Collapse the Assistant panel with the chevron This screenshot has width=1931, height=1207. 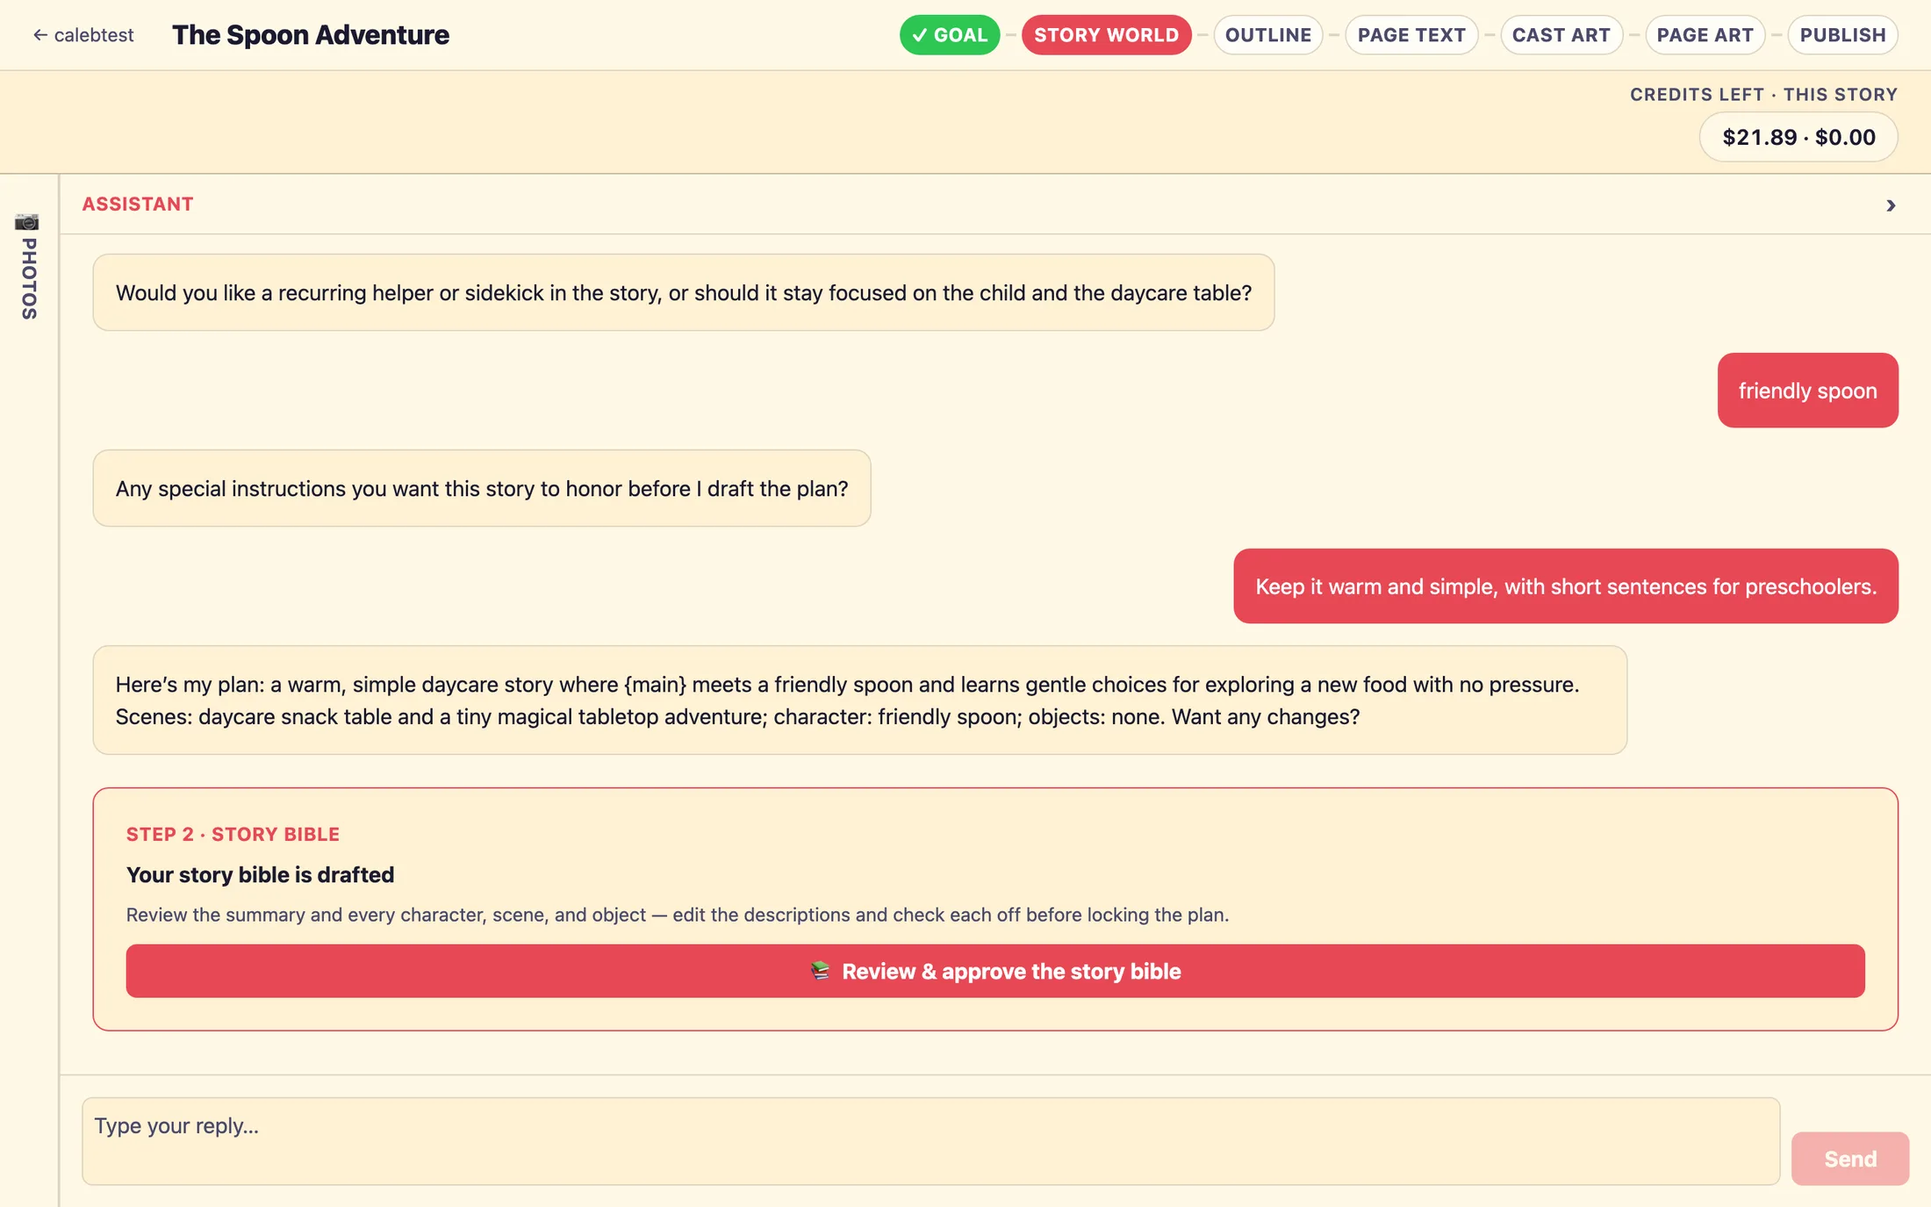[x=1891, y=205]
